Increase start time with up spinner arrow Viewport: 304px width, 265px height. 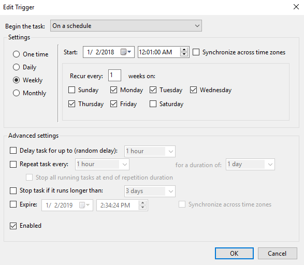[x=184, y=50]
